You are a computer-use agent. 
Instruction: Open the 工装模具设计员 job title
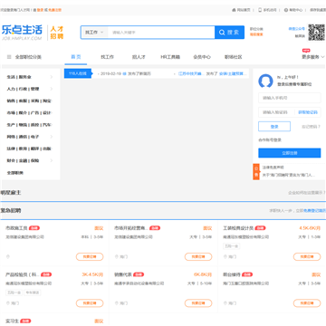click(x=238, y=228)
